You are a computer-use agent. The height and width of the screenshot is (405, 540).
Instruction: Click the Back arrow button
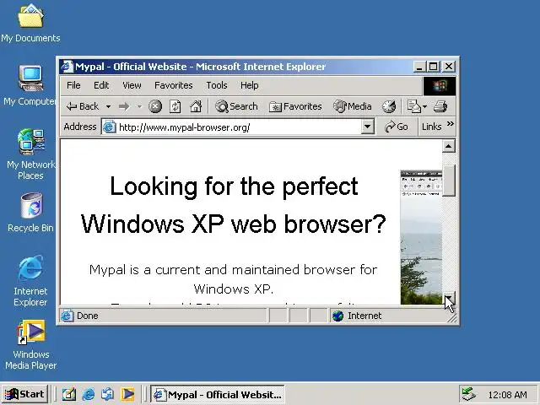click(83, 106)
